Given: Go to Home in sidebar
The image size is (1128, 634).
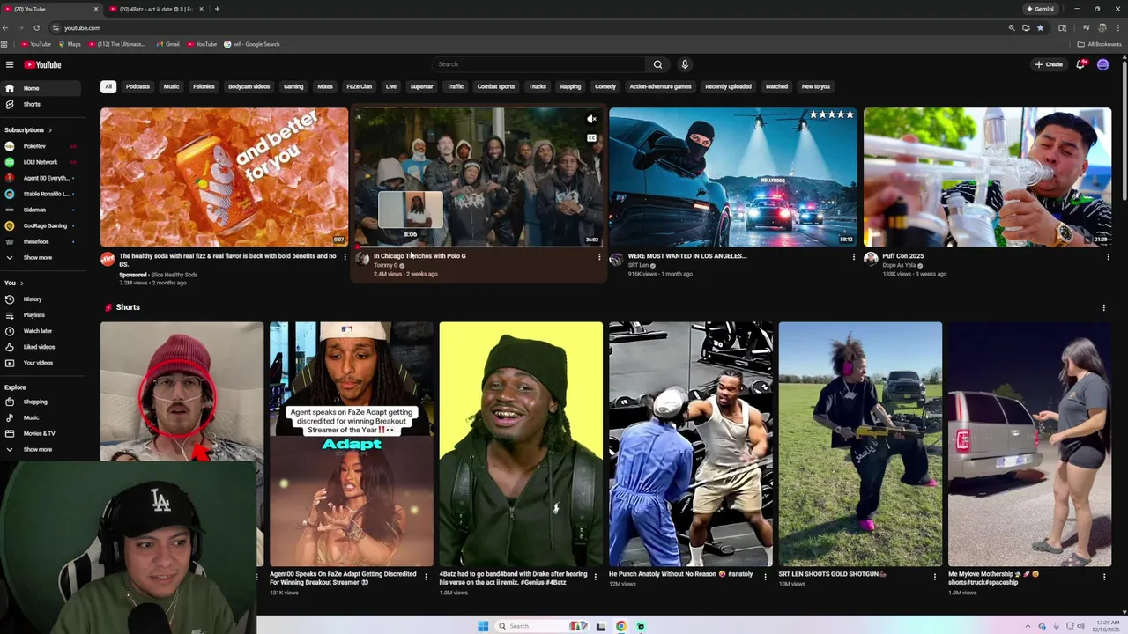Looking at the screenshot, I should click(41, 88).
